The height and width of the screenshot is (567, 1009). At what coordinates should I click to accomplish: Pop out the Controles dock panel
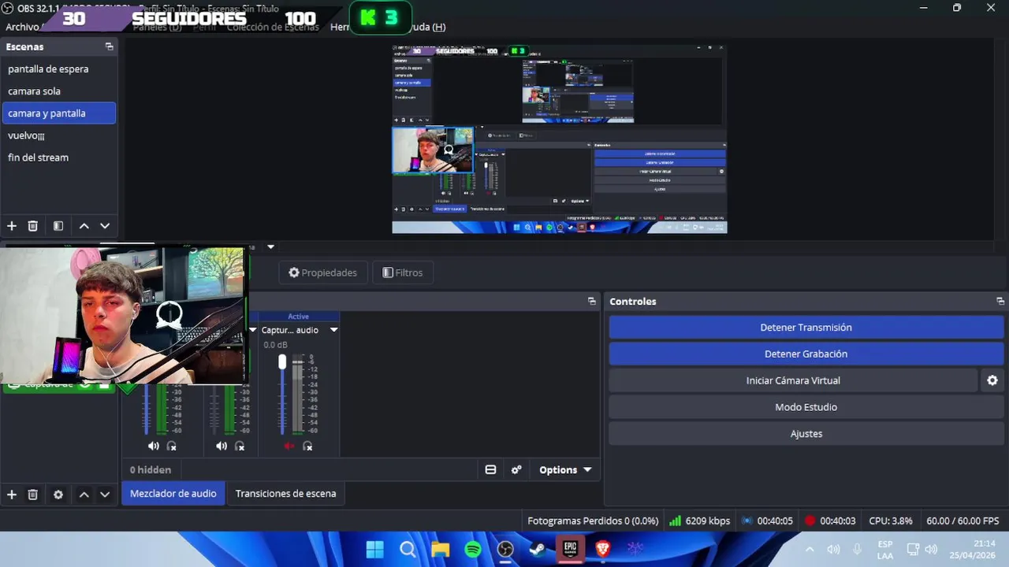coord(1000,302)
